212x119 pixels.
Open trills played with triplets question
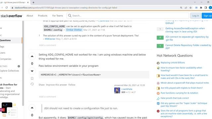pyautogui.click(x=182, y=88)
